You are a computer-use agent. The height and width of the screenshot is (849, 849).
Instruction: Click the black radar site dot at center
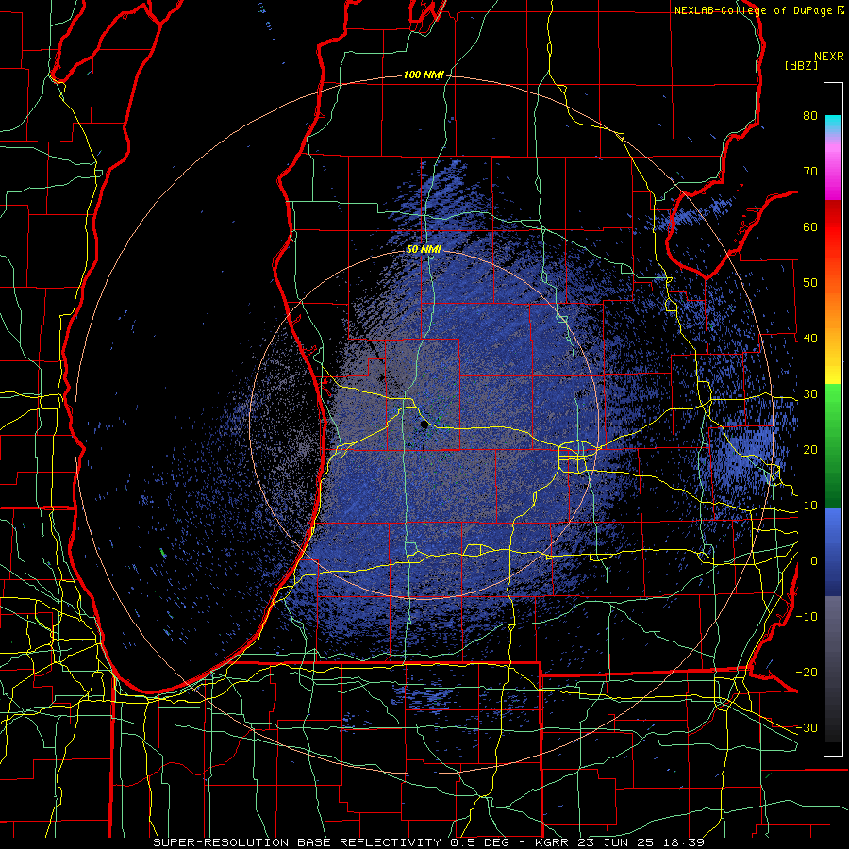tap(424, 425)
